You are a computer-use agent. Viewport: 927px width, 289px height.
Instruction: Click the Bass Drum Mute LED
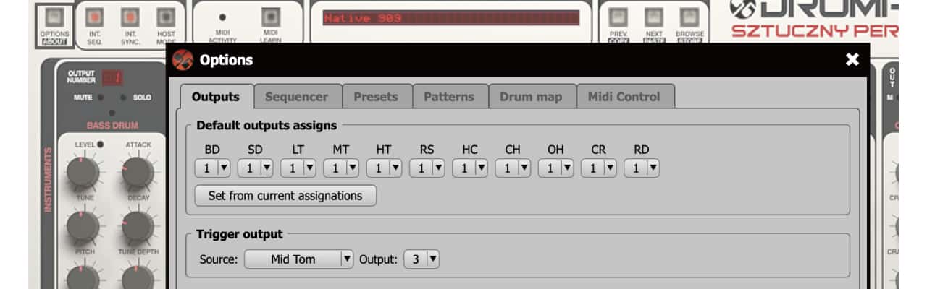click(x=101, y=97)
